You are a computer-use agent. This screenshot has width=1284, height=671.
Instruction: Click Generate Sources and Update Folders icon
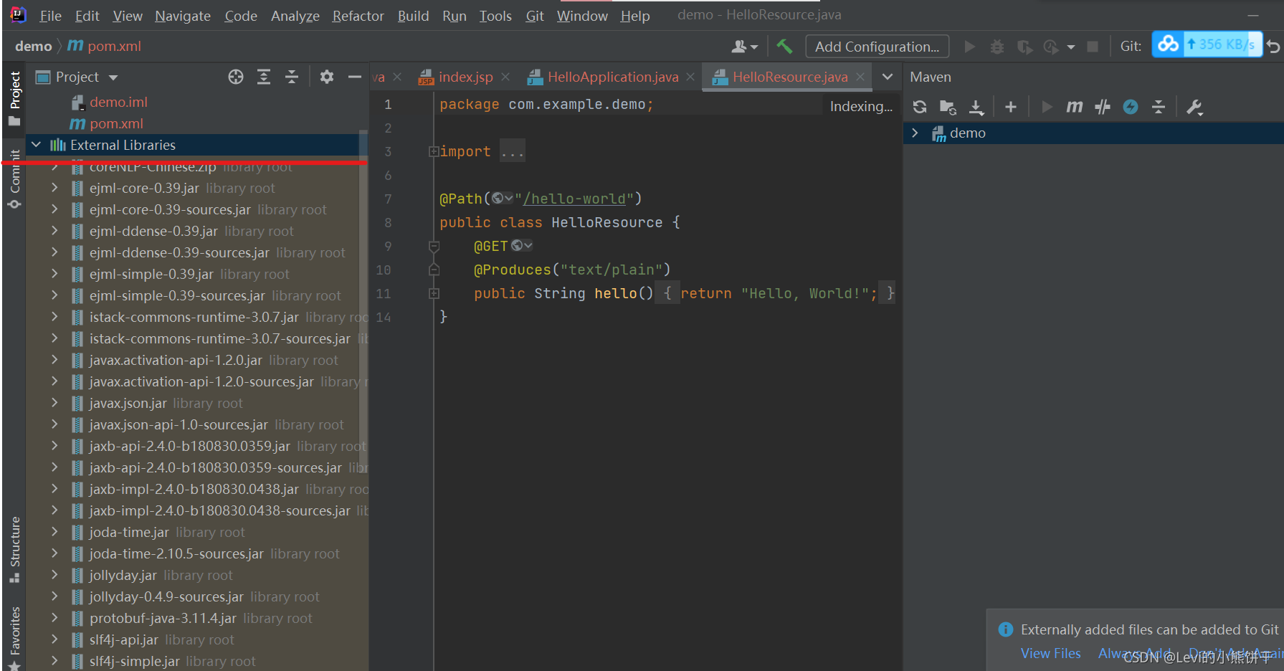pyautogui.click(x=948, y=107)
